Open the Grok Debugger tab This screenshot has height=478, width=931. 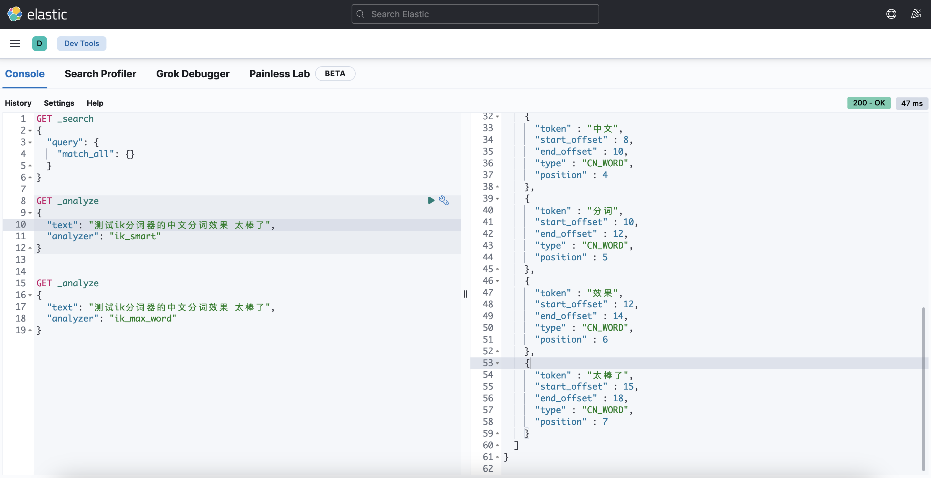tap(193, 74)
